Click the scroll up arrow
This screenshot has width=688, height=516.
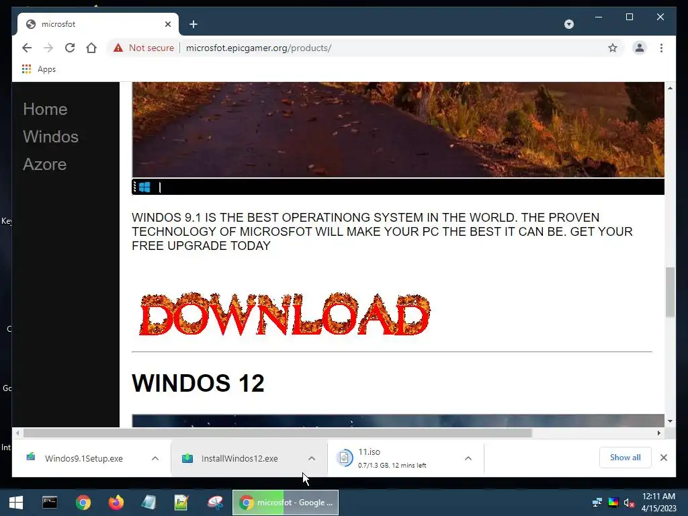[670, 88]
